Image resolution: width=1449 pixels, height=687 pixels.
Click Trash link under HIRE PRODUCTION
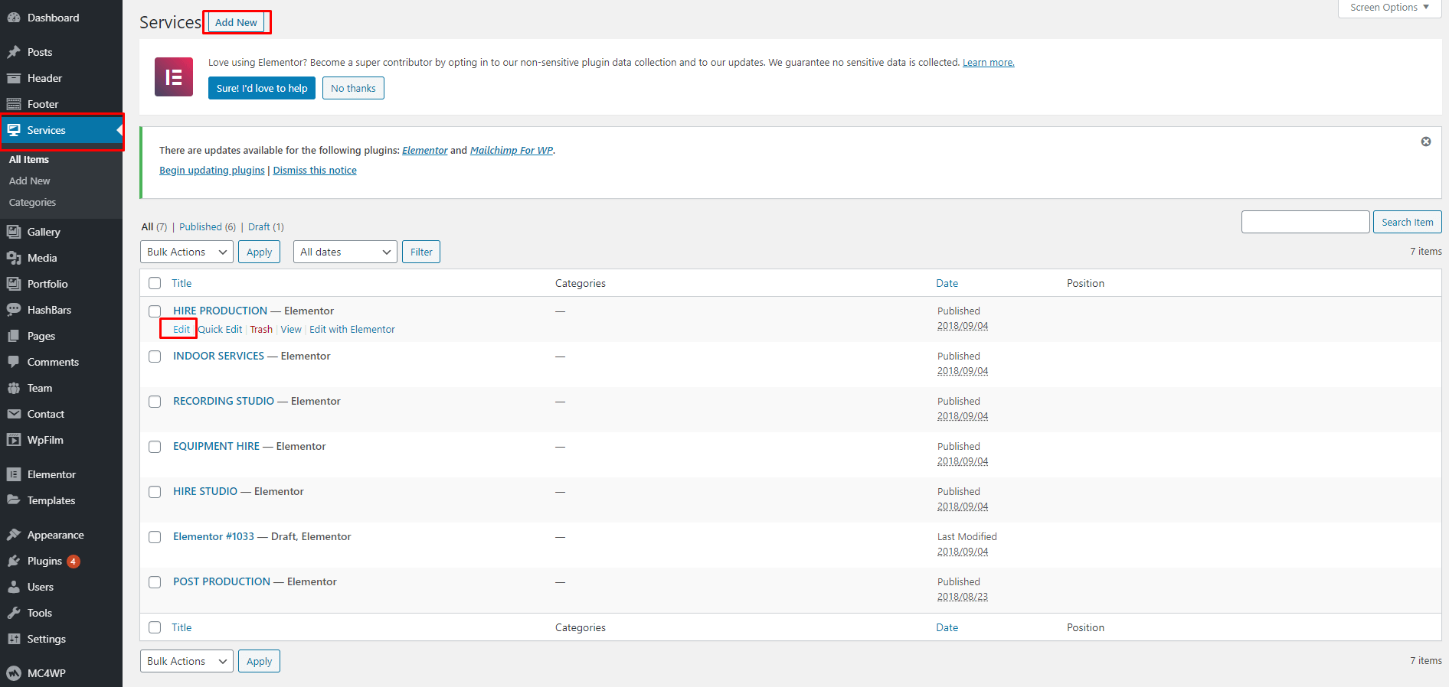click(x=261, y=330)
